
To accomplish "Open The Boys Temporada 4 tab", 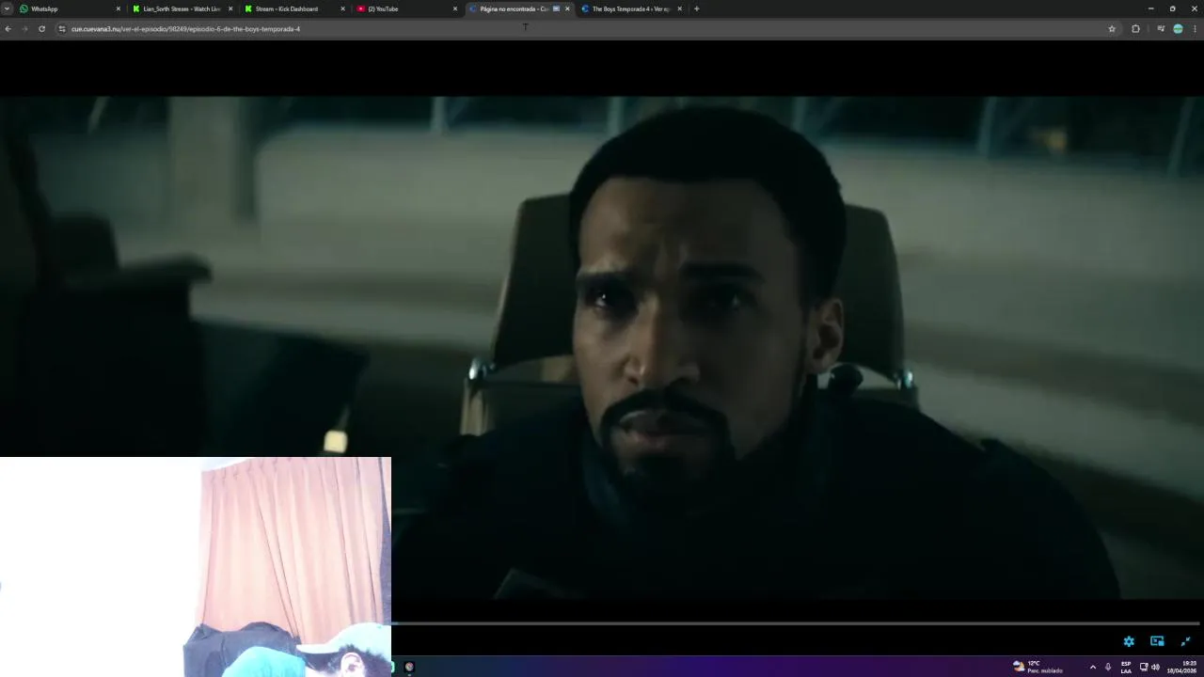I will (x=630, y=8).
